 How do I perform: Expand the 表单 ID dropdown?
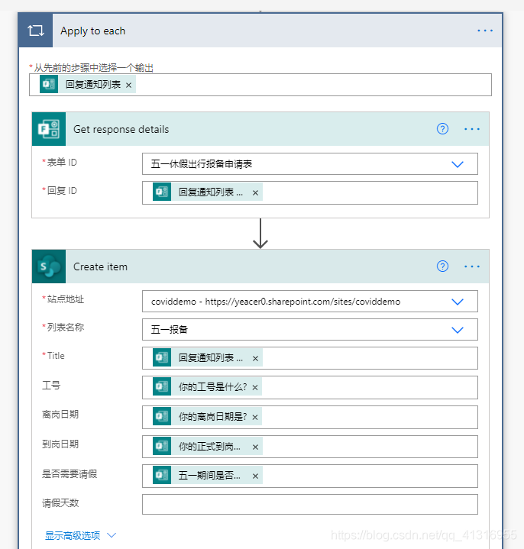coord(458,164)
